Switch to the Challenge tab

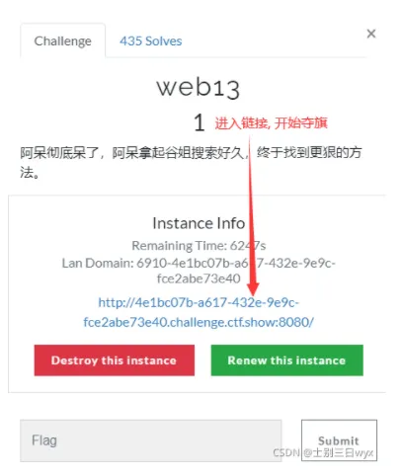coord(62,40)
